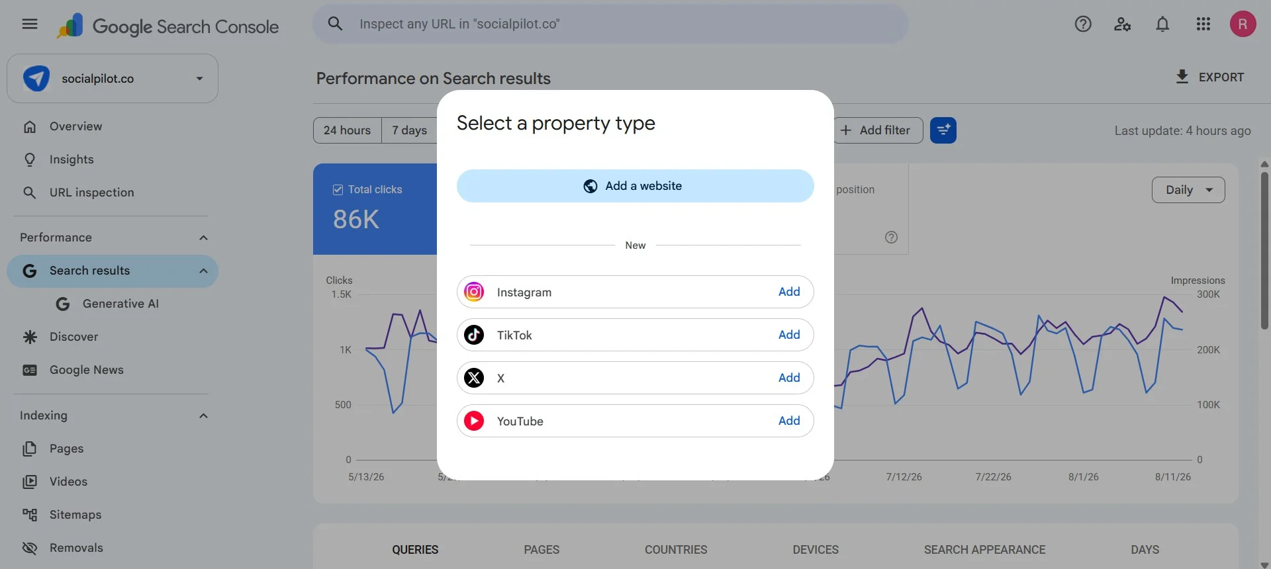Click the Instagram logo icon
Image resolution: width=1271 pixels, height=569 pixels.
[474, 292]
